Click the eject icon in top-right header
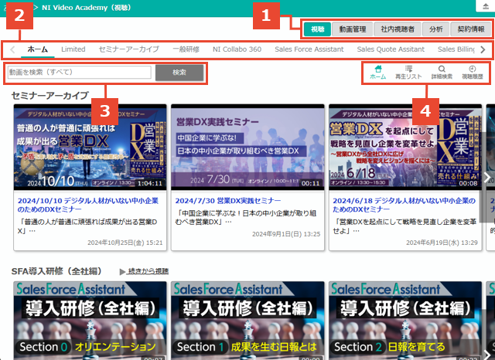The width and height of the screenshot is (495, 360). pos(486,6)
